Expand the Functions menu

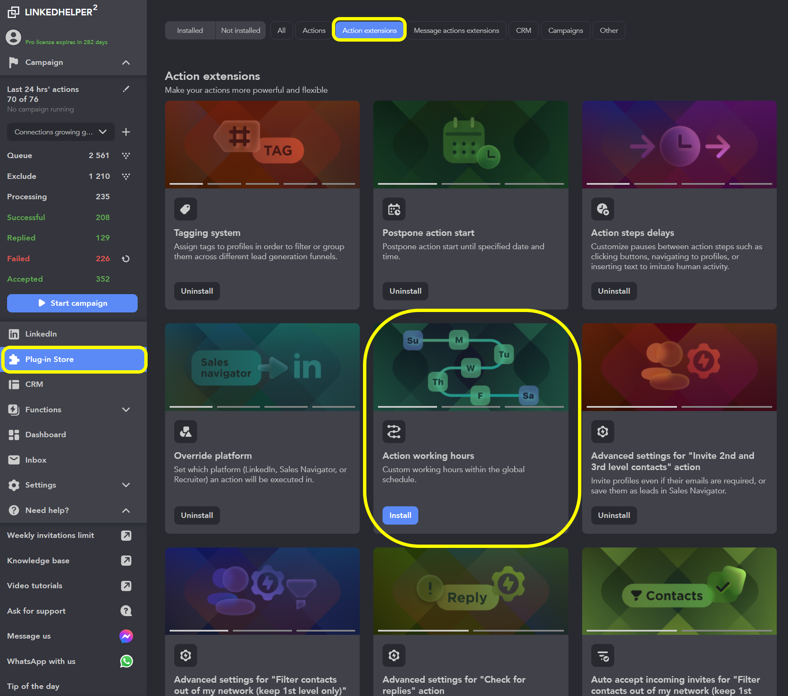[126, 410]
